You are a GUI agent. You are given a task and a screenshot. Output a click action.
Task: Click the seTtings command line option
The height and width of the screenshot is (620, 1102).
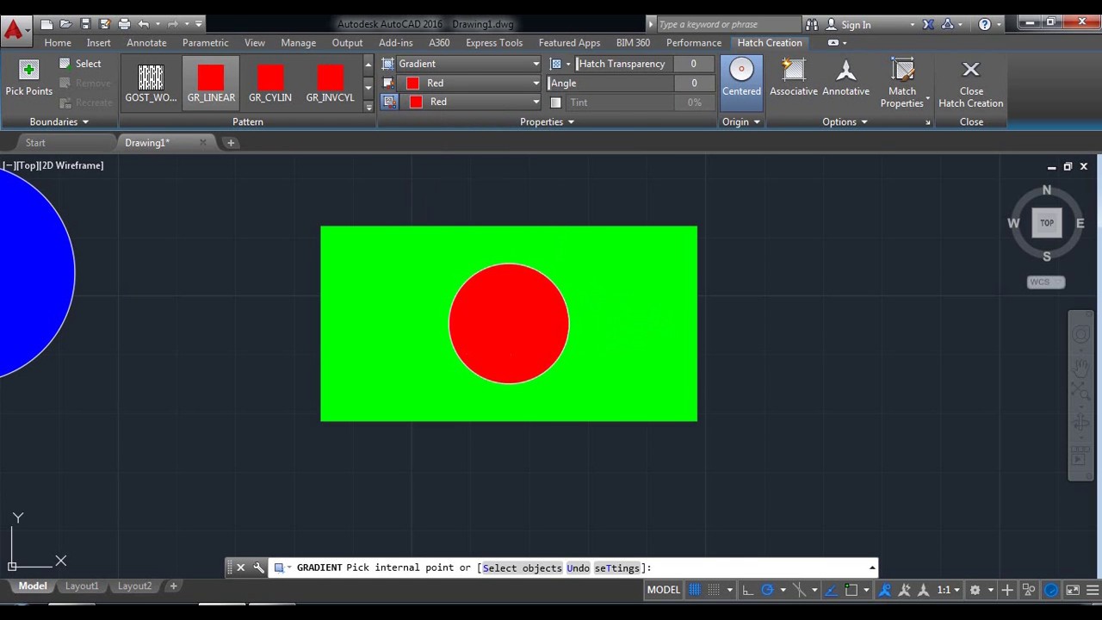[x=617, y=568]
